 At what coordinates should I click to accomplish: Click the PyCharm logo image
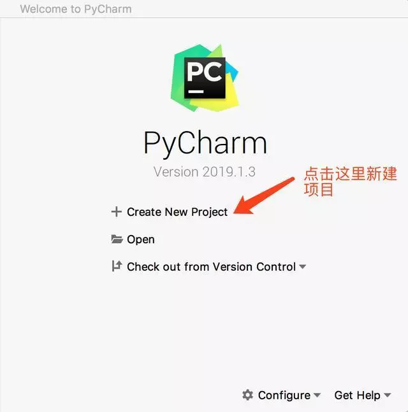(205, 78)
